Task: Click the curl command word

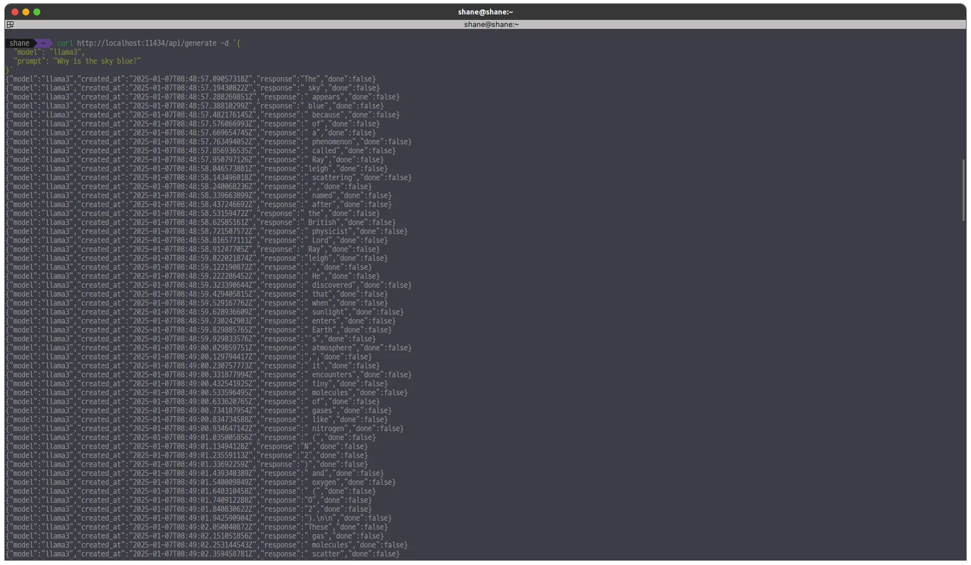Action: tap(65, 43)
